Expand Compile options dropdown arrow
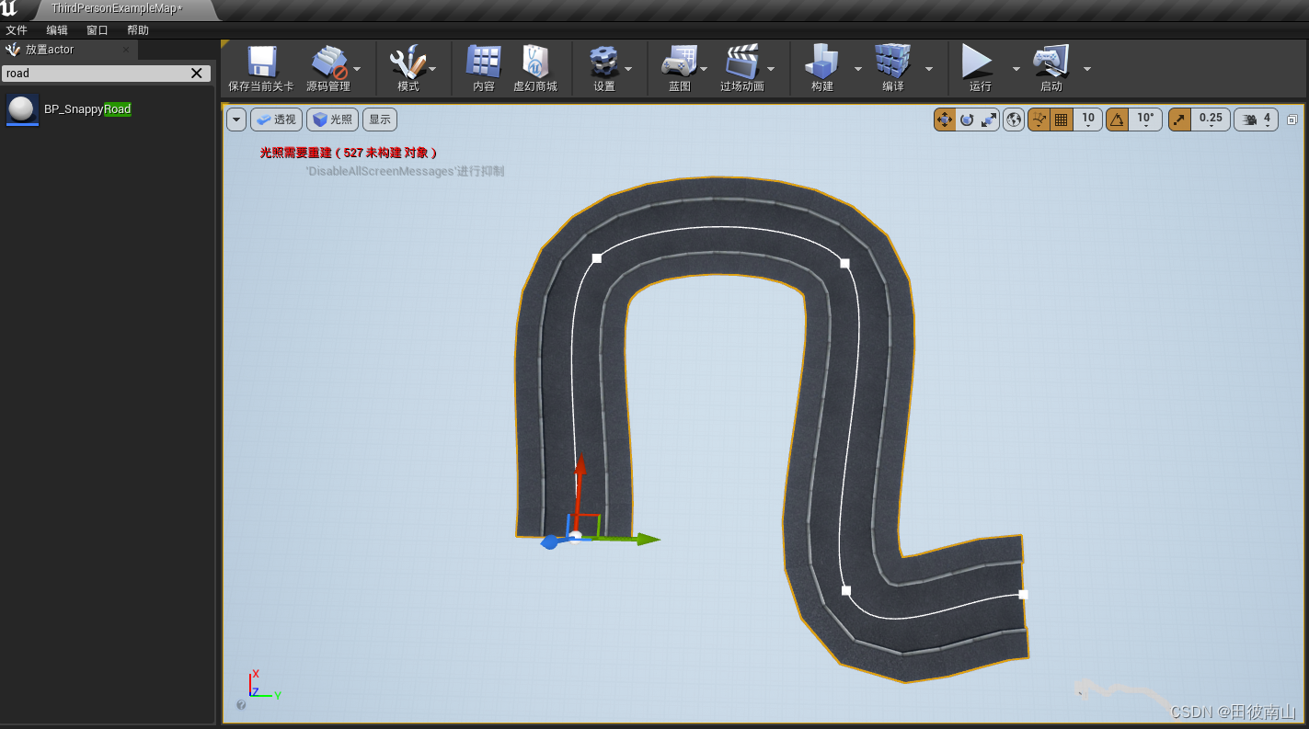This screenshot has width=1309, height=729. 929,69
